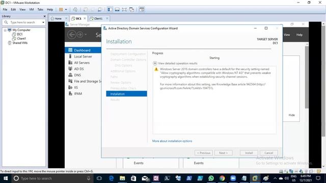
Task: Close the Client1 tab
Action: (107, 18)
